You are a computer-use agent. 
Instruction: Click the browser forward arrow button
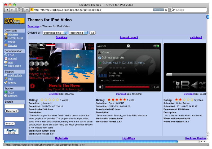(x=12, y=10)
